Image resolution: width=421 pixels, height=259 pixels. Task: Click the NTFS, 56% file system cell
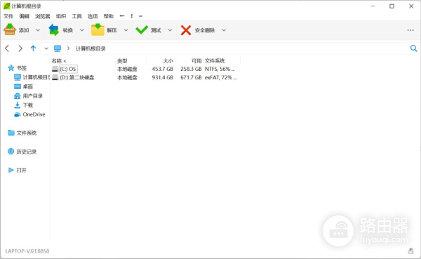pyautogui.click(x=220, y=69)
